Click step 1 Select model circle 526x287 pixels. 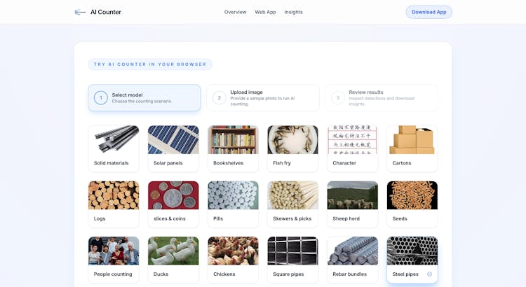[x=101, y=98]
